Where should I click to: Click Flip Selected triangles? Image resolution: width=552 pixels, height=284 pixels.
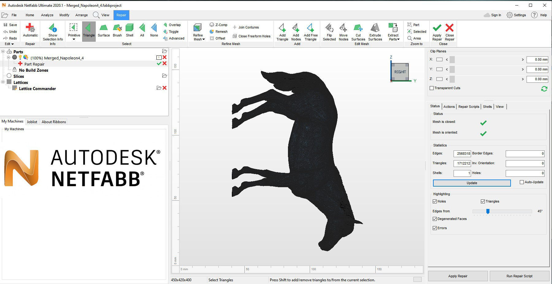click(329, 32)
